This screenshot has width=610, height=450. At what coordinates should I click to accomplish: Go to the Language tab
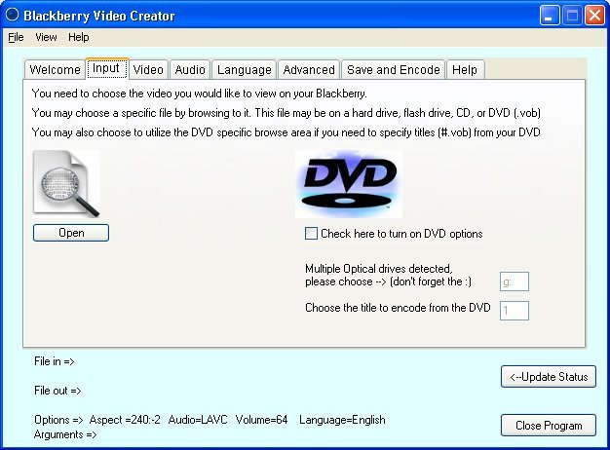point(245,69)
